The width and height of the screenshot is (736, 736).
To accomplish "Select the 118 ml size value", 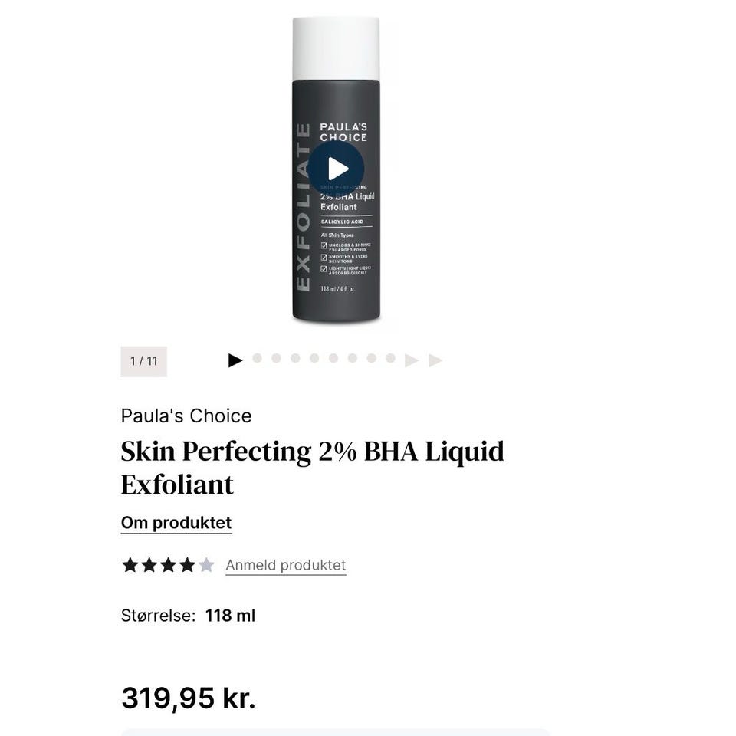I will (x=231, y=616).
